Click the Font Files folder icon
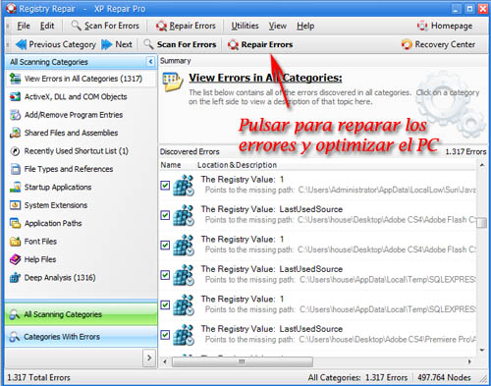The width and height of the screenshot is (491, 386). (15, 242)
